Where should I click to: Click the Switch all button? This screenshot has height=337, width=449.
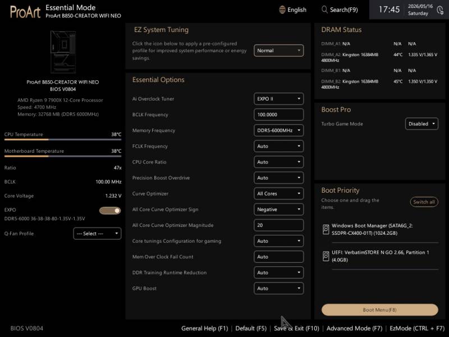tap(424, 202)
